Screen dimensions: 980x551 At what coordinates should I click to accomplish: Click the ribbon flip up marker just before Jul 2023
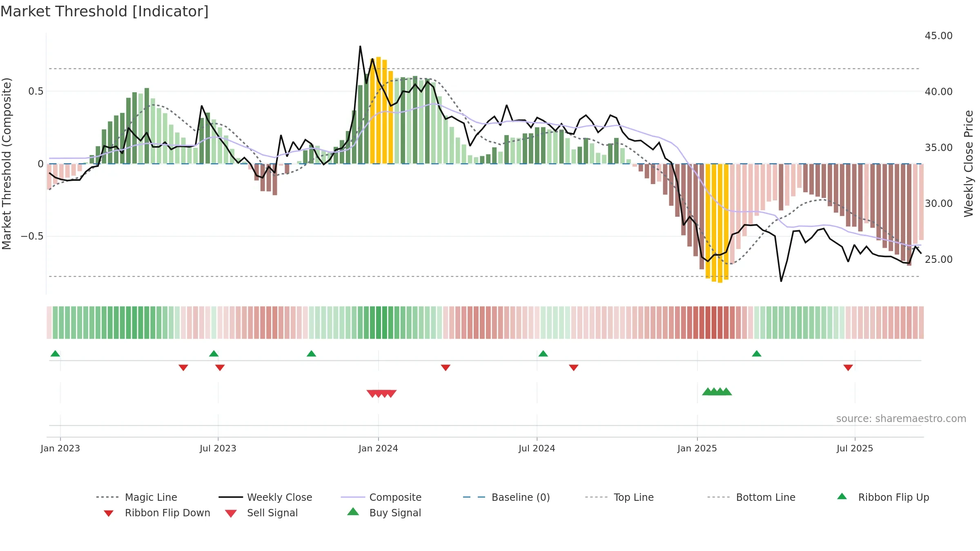point(214,353)
